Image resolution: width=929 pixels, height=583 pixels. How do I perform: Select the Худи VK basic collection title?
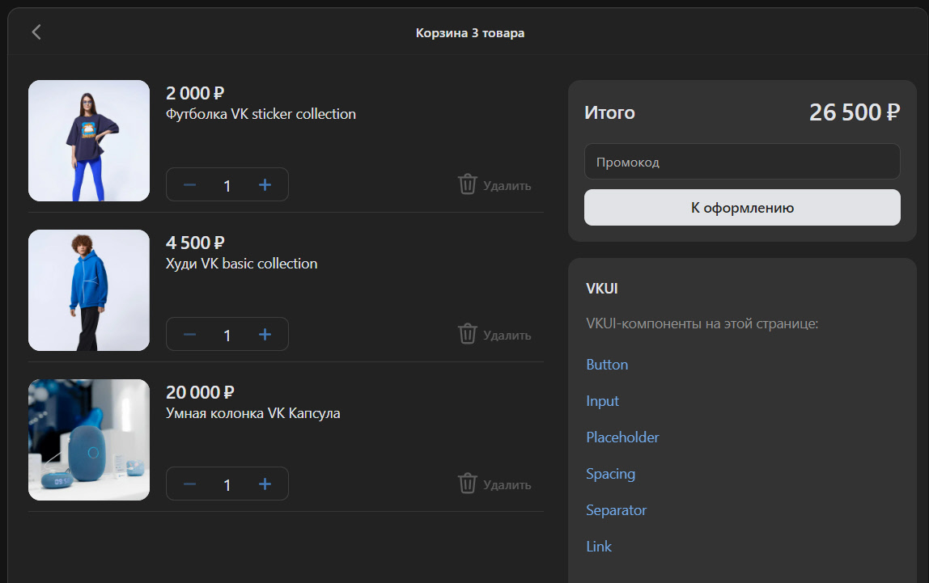pos(242,264)
